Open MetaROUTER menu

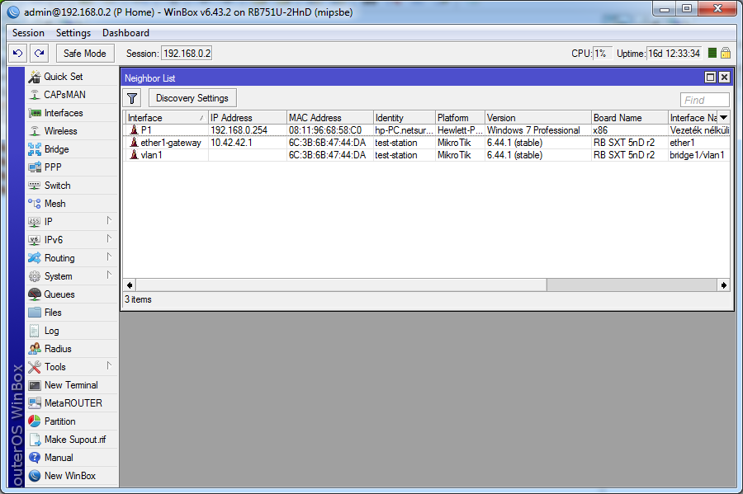click(x=73, y=403)
